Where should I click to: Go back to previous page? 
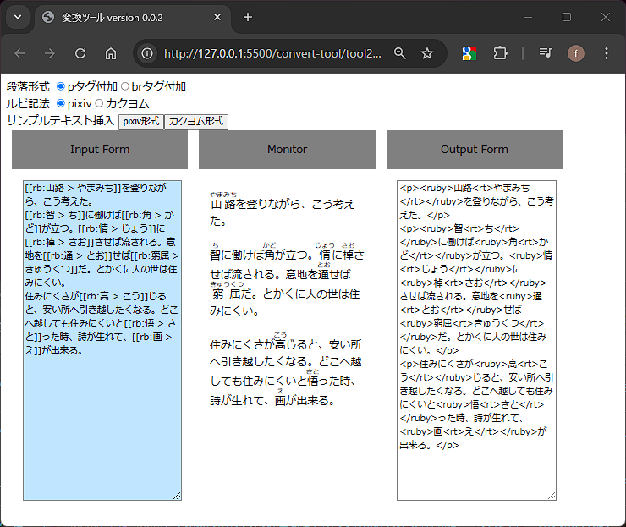click(19, 53)
